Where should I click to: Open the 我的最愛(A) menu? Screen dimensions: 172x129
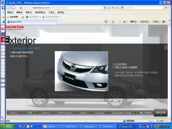point(40,12)
